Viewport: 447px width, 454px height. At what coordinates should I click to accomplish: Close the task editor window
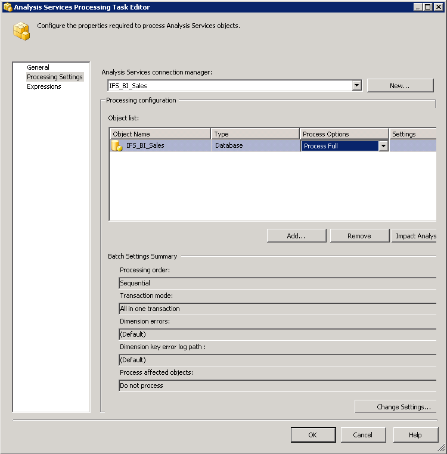pos(438,7)
